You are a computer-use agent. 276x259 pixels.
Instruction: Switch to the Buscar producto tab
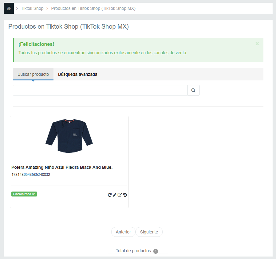coord(33,74)
